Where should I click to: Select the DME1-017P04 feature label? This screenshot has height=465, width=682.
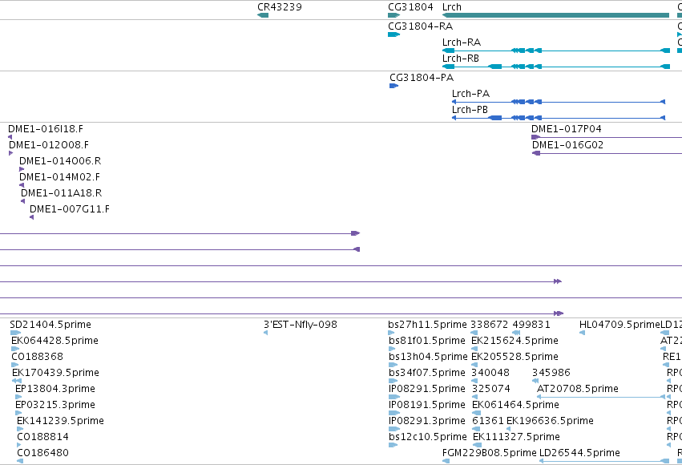567,129
